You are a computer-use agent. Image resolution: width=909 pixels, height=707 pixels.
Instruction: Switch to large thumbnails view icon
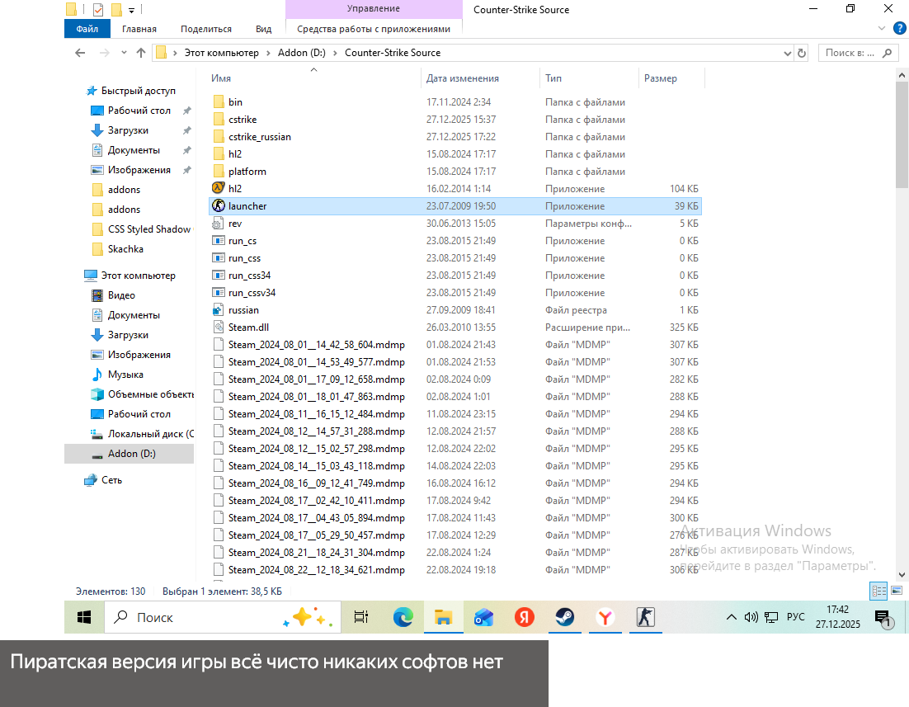(897, 591)
